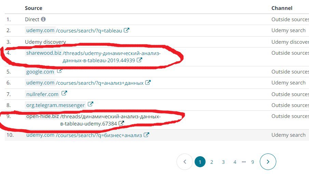The height and width of the screenshot is (174, 309).
Task: Jump to last page 9
Action: [253, 162]
